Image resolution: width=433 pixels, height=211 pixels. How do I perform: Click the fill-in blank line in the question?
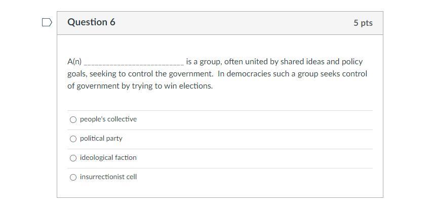pos(134,63)
